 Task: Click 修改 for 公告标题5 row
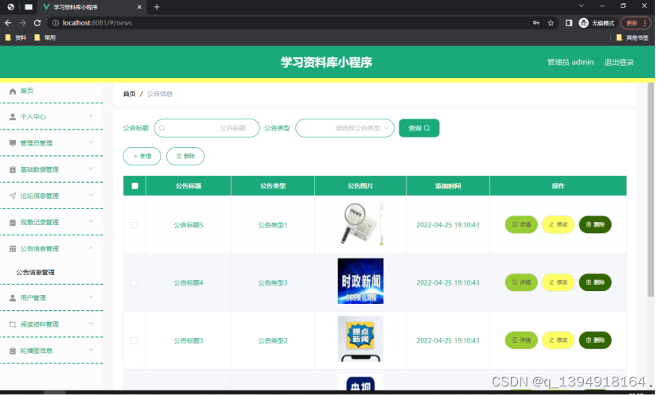pos(558,225)
